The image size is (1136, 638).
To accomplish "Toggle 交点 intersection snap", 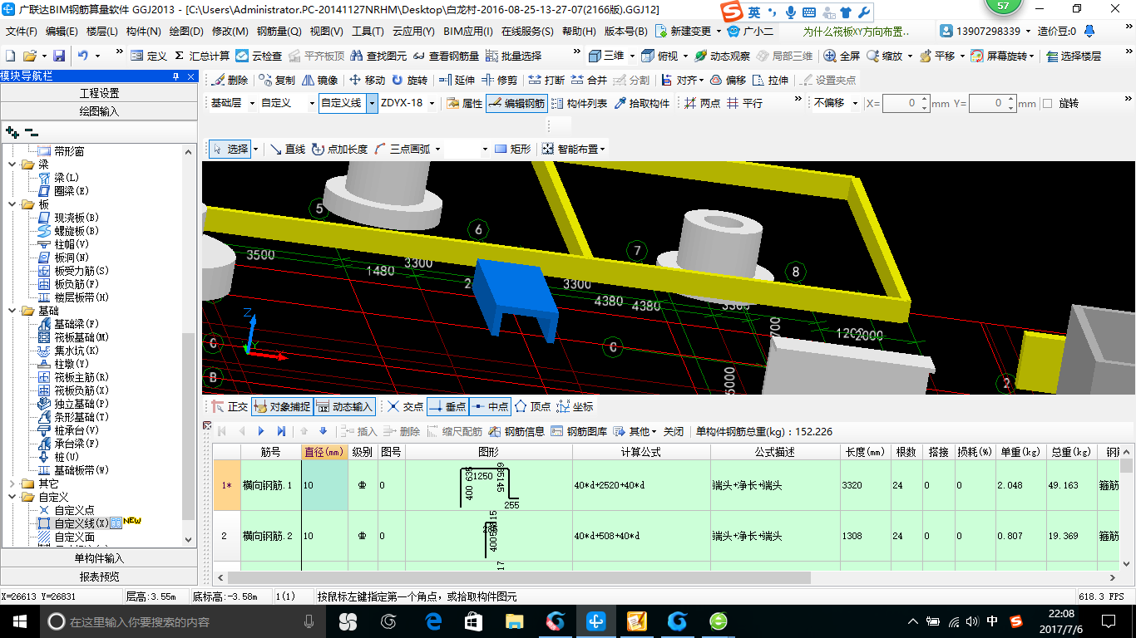I will 405,407.
